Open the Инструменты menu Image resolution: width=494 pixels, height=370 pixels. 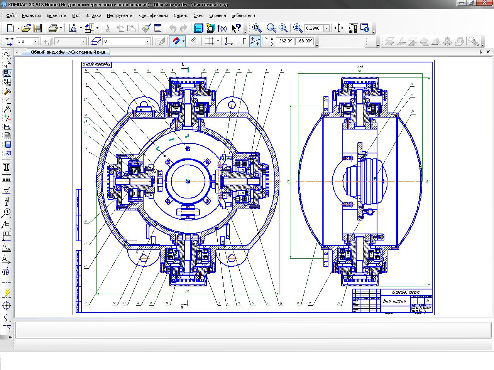pyautogui.click(x=120, y=15)
